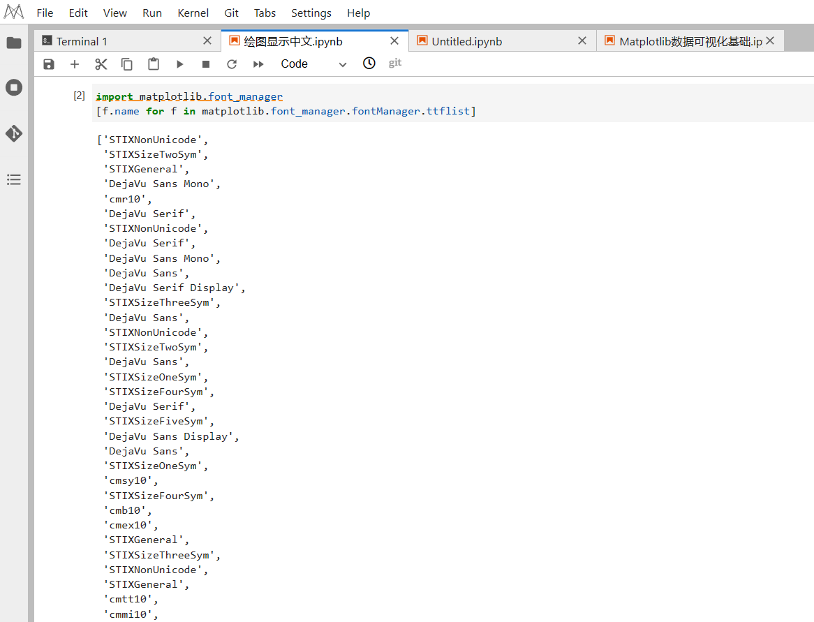Click the 'cmb10' output entry

coord(128,510)
